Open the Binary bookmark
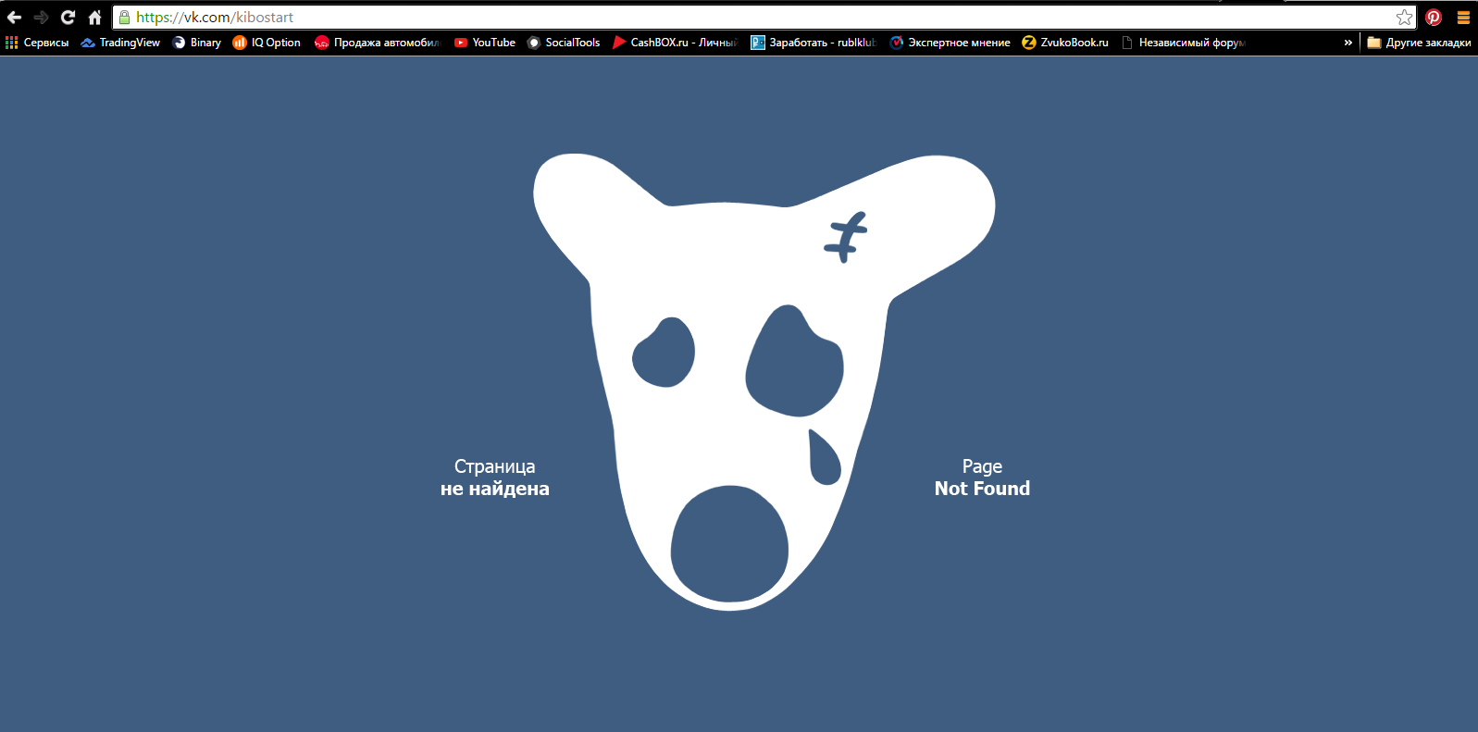The height and width of the screenshot is (732, 1478). pos(197,43)
